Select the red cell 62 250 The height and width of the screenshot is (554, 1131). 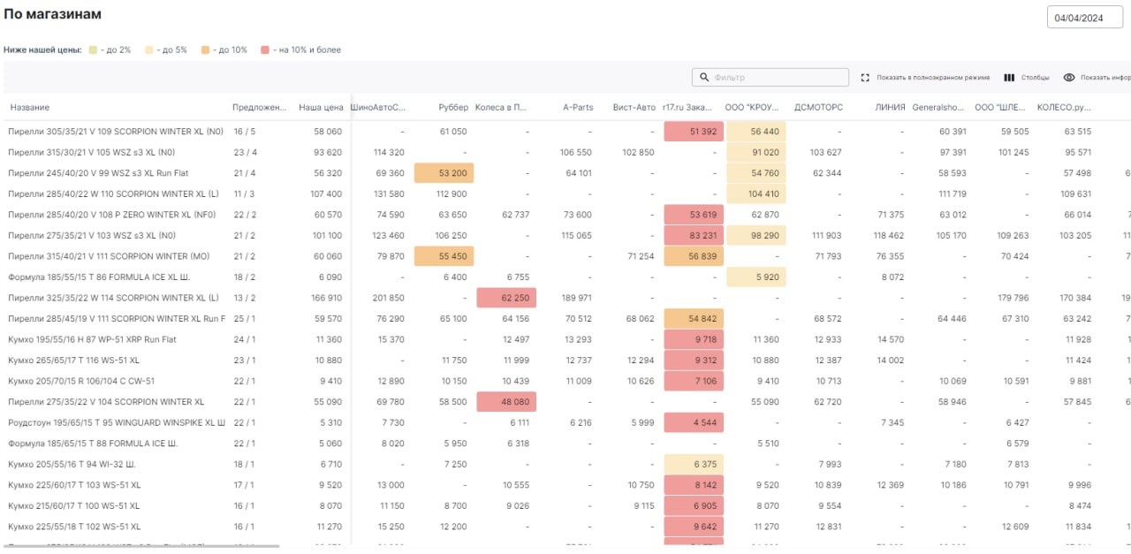click(506, 298)
